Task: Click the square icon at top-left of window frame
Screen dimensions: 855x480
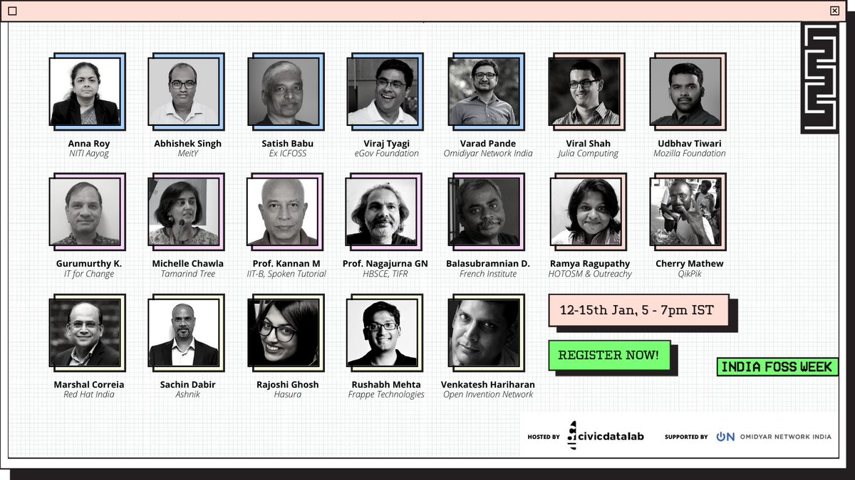Action: coord(12,11)
